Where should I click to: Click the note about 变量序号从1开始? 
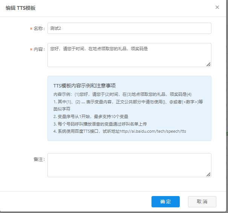[x=91, y=116]
